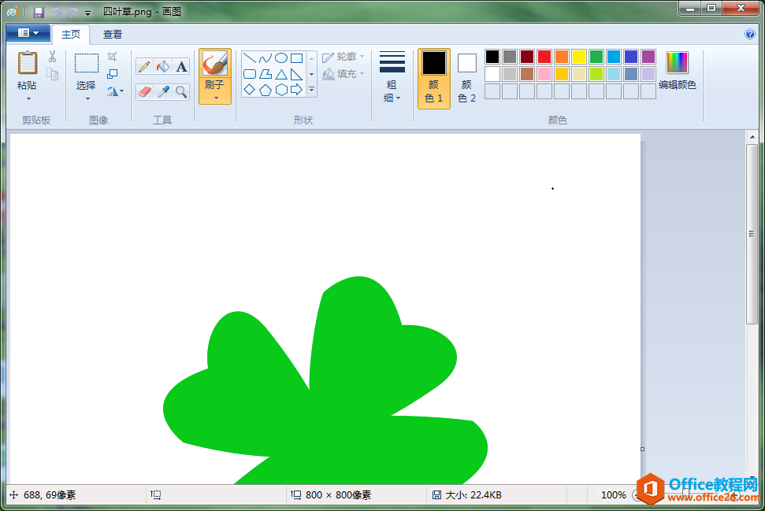The image size is (765, 511).
Task: Select the Pencil tool
Action: coord(144,66)
